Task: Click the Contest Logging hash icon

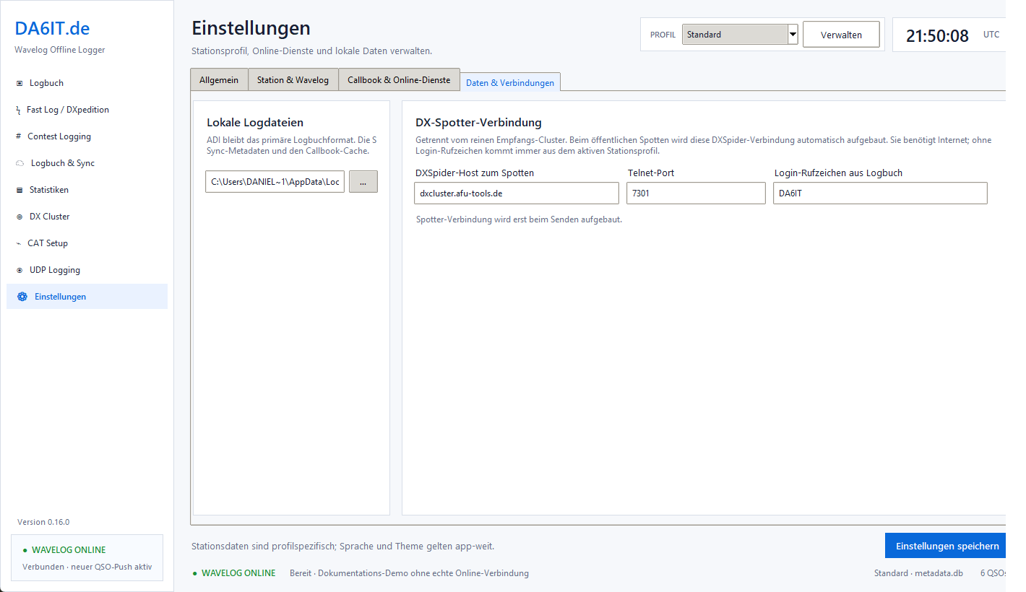Action: pyautogui.click(x=19, y=136)
